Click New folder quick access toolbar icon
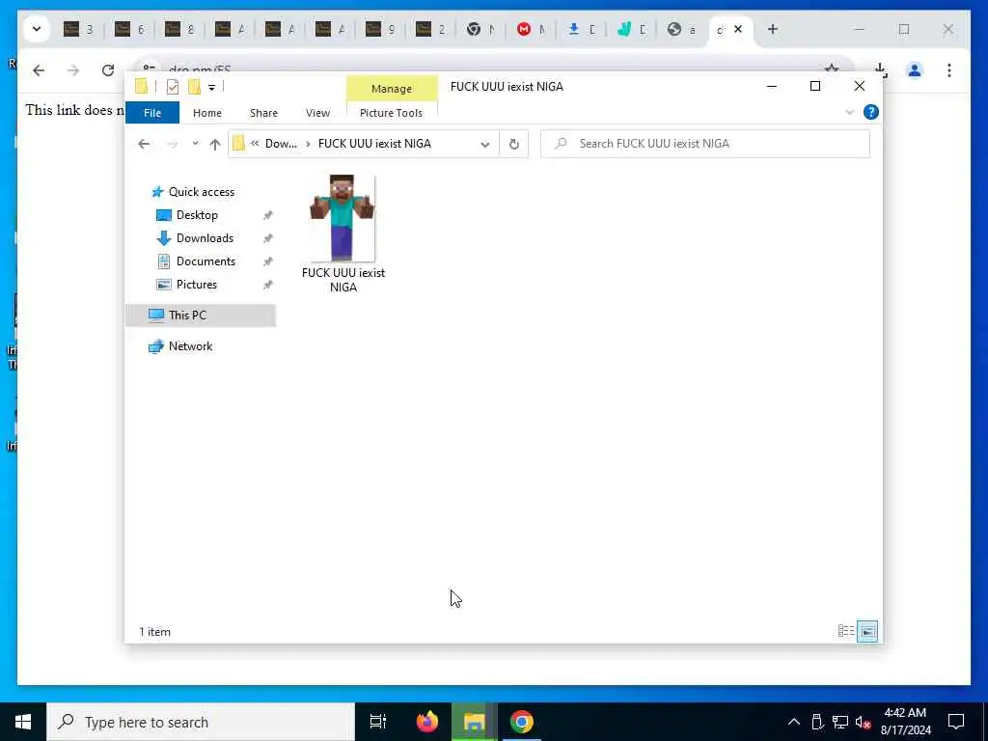Viewport: 988px width, 741px height. click(194, 87)
